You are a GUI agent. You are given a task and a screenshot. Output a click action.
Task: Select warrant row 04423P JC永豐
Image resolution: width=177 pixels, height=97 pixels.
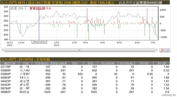[85, 81]
